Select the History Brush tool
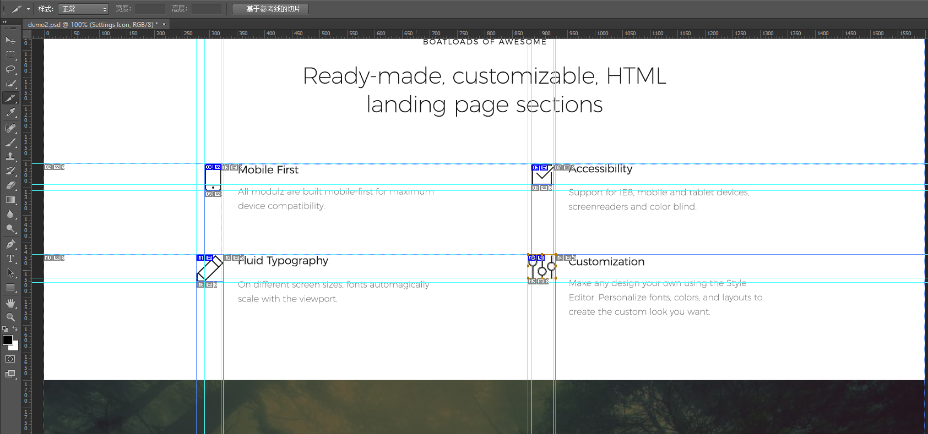 click(10, 171)
